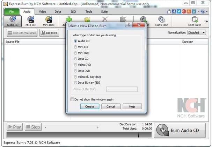Click the Remove All trash icon
212x147 pixels.
pyautogui.click(x=123, y=19)
